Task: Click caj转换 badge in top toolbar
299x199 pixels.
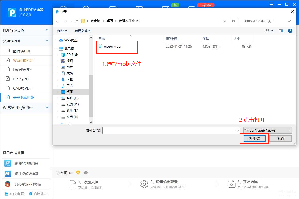Action: click(x=206, y=5)
